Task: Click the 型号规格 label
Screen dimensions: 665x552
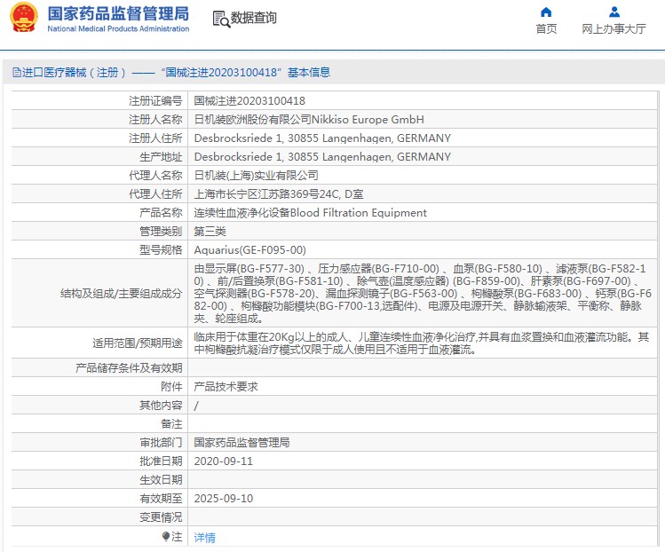Action: [x=161, y=250]
